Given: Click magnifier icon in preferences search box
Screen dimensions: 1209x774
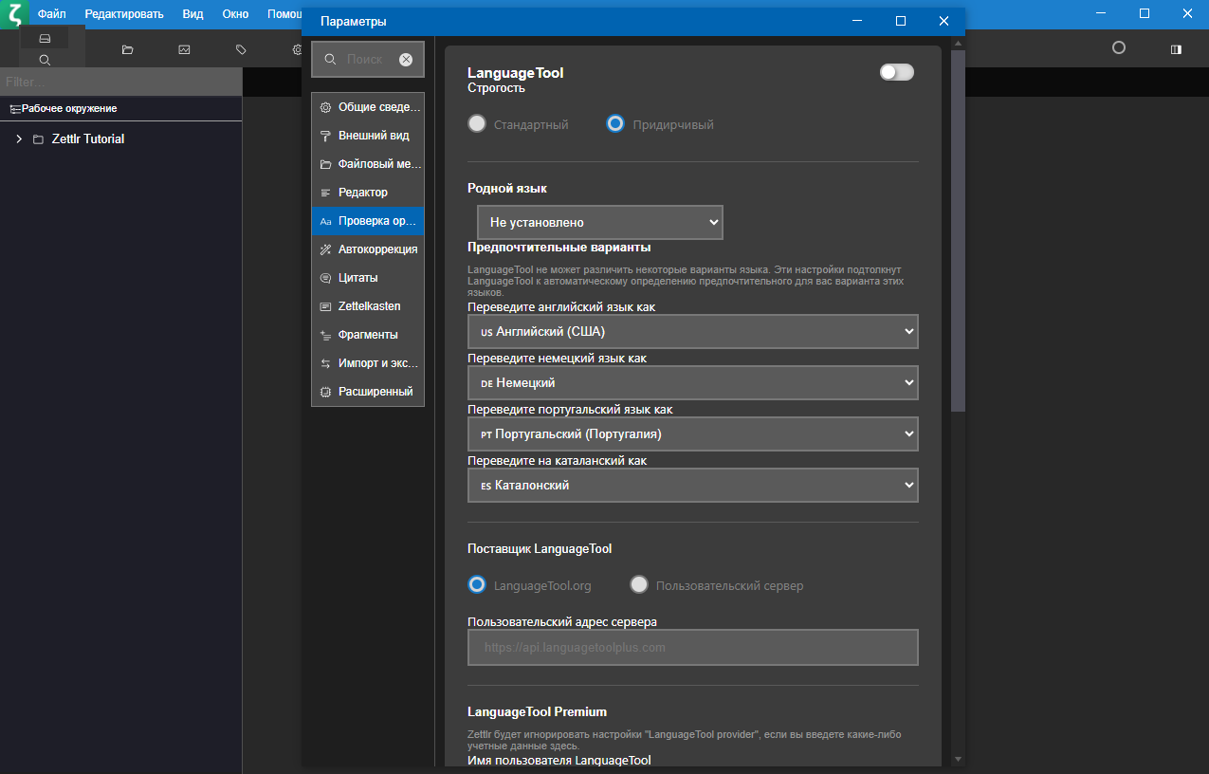Looking at the screenshot, I should (330, 59).
